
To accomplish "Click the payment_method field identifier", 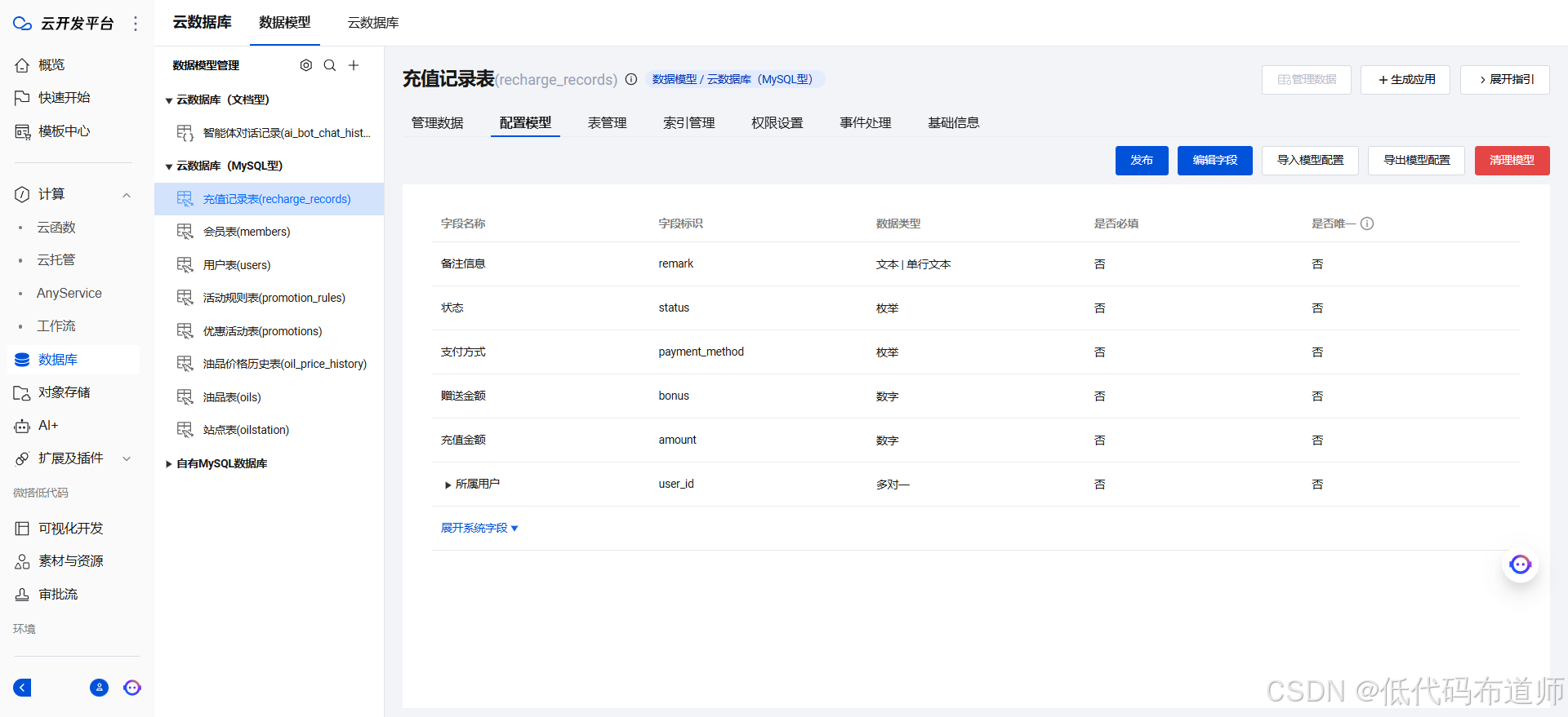I will tap(701, 352).
